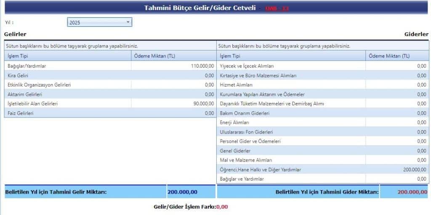Select the Bağışlar/Yardımlar income row
Image resolution: width=431 pixels, height=215 pixels.
(x=67, y=66)
